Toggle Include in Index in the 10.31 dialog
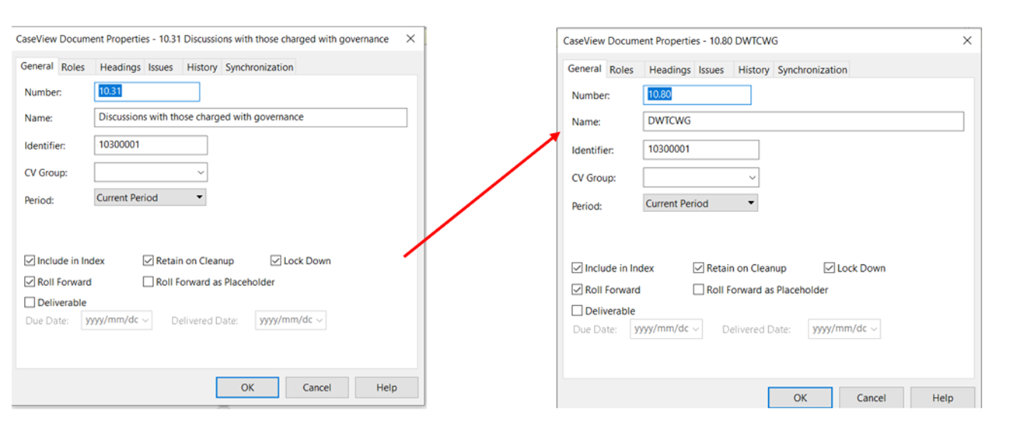 [30, 261]
